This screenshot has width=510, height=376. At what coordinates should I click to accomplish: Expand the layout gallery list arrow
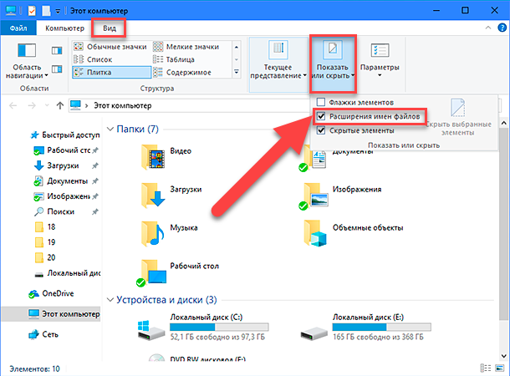click(237, 72)
